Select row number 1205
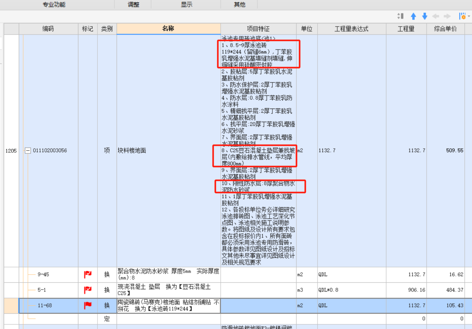Viewport: 472px width, 329px height. 11,151
